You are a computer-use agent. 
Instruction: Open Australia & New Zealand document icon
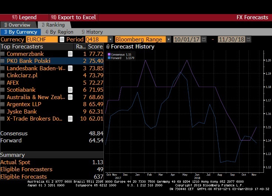pyautogui.click(x=70, y=97)
